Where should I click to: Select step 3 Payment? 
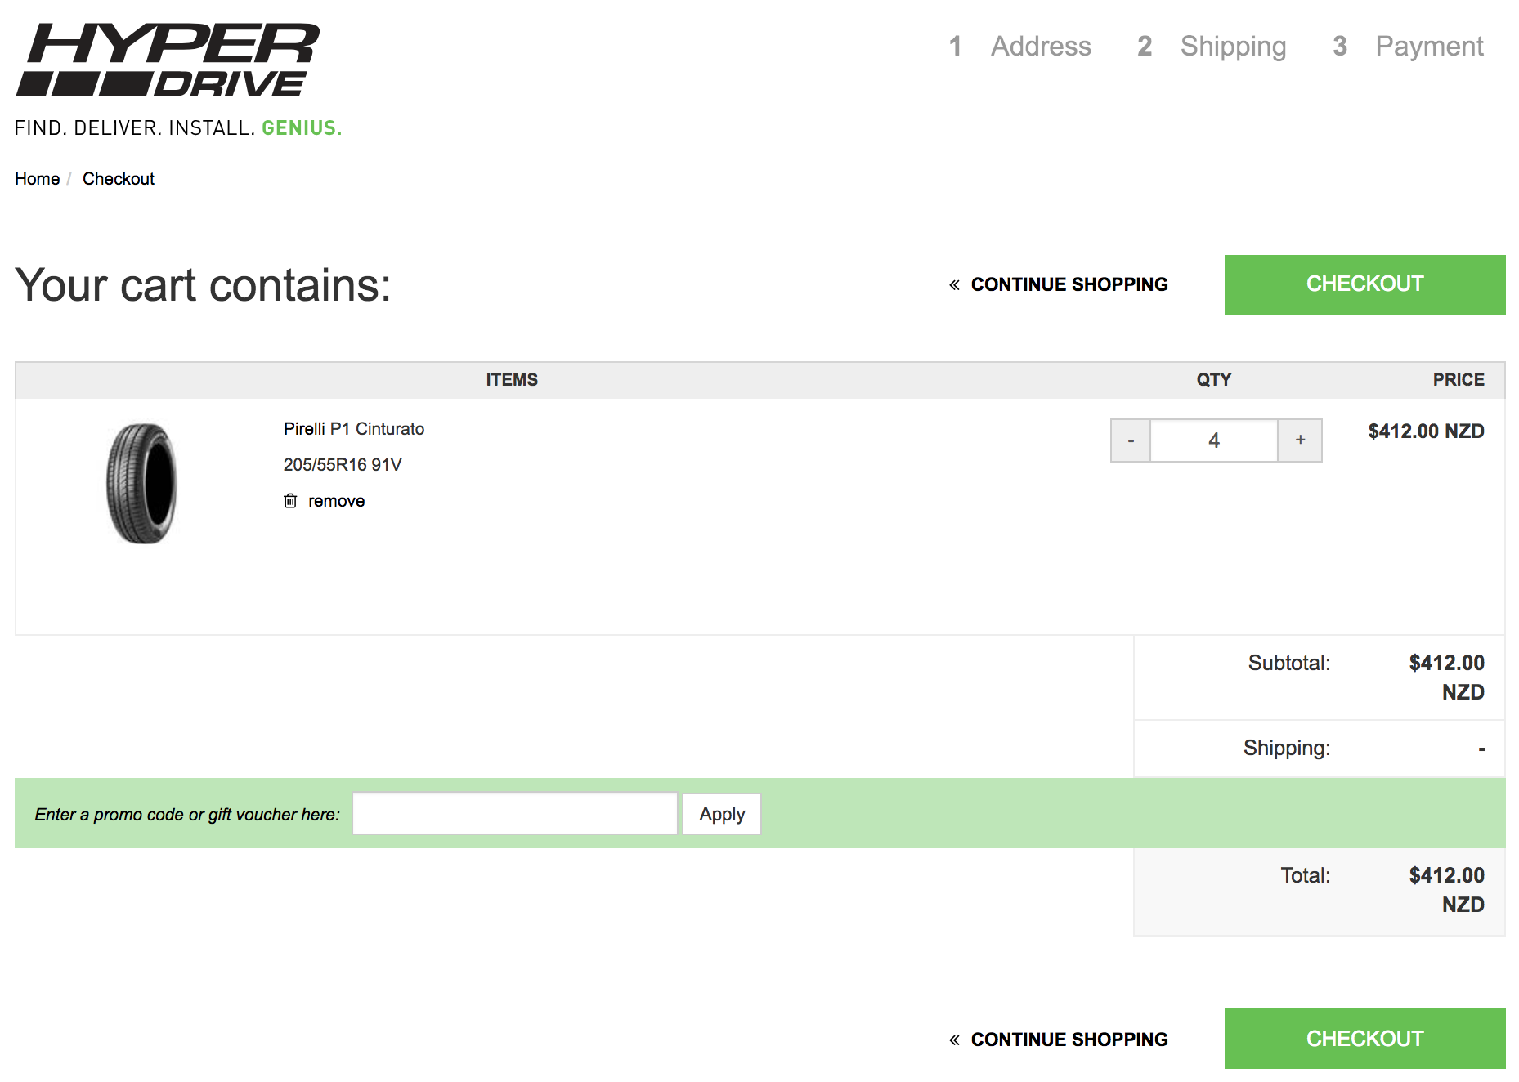[1408, 47]
